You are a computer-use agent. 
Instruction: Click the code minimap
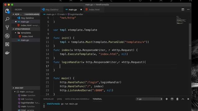(x=181, y=20)
